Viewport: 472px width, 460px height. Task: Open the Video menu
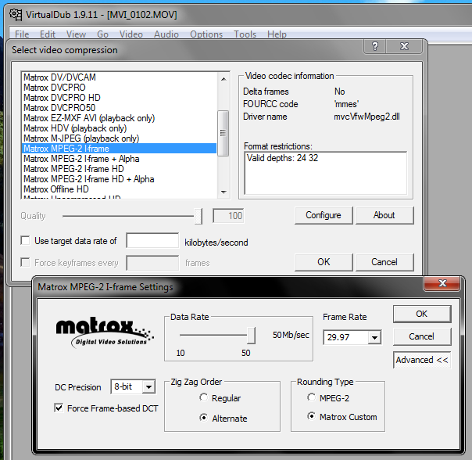click(131, 34)
